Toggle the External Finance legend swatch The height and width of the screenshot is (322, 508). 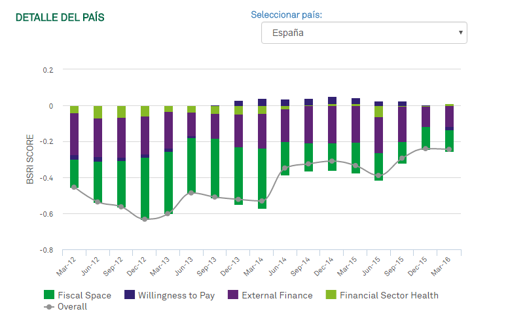click(x=233, y=295)
